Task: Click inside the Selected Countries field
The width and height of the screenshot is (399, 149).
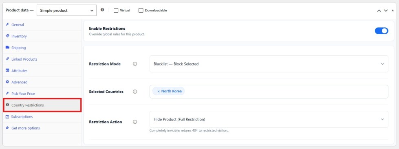Action: 269,92
